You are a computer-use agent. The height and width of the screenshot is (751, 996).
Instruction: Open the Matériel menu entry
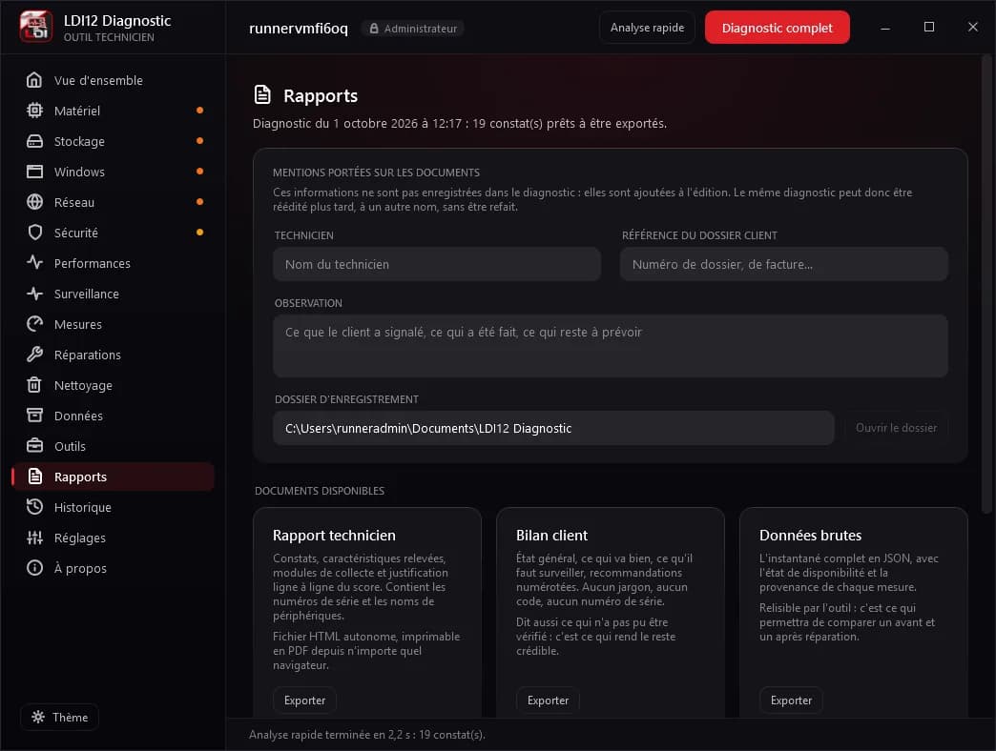113,111
